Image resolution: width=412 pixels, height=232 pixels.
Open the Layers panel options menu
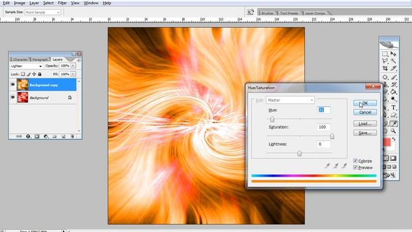79,60
